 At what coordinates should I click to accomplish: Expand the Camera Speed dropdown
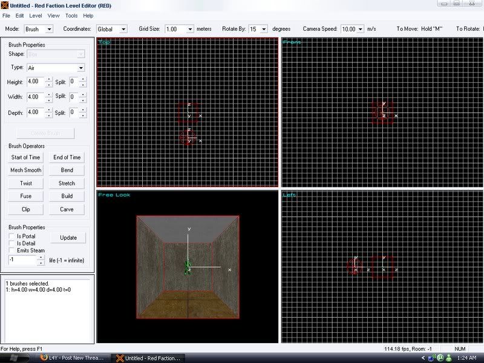click(360, 29)
